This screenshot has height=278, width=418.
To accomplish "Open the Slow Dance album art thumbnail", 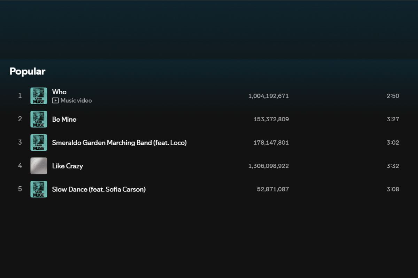I will pyautogui.click(x=39, y=189).
